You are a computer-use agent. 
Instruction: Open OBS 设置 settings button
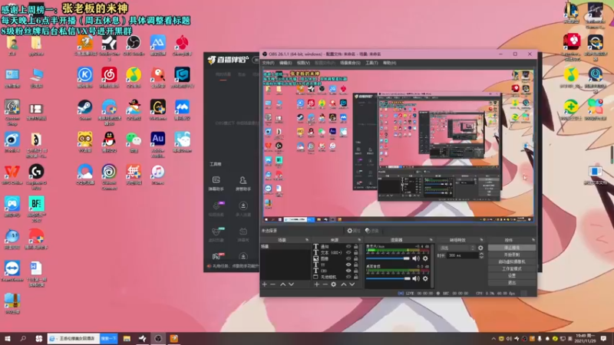[512, 276]
